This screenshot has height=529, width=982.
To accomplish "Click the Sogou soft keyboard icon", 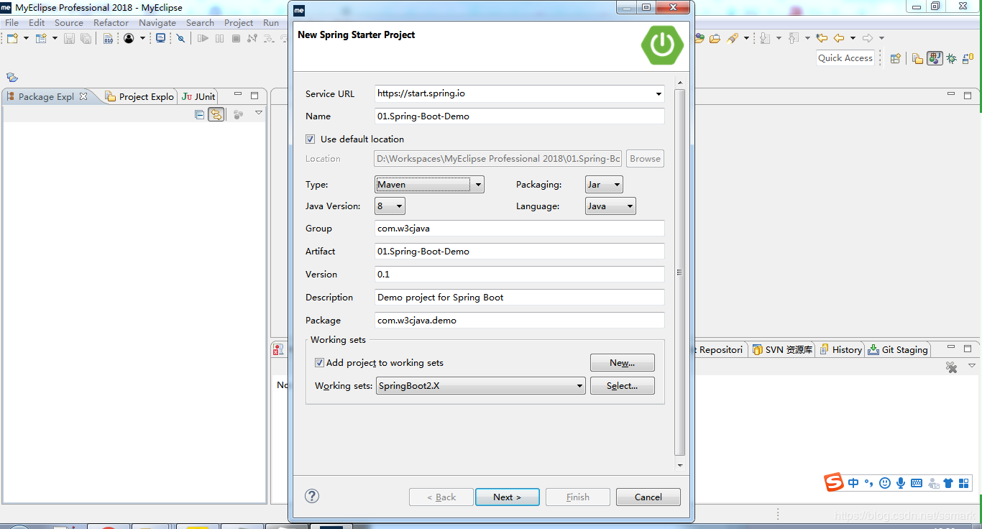I will coord(917,483).
